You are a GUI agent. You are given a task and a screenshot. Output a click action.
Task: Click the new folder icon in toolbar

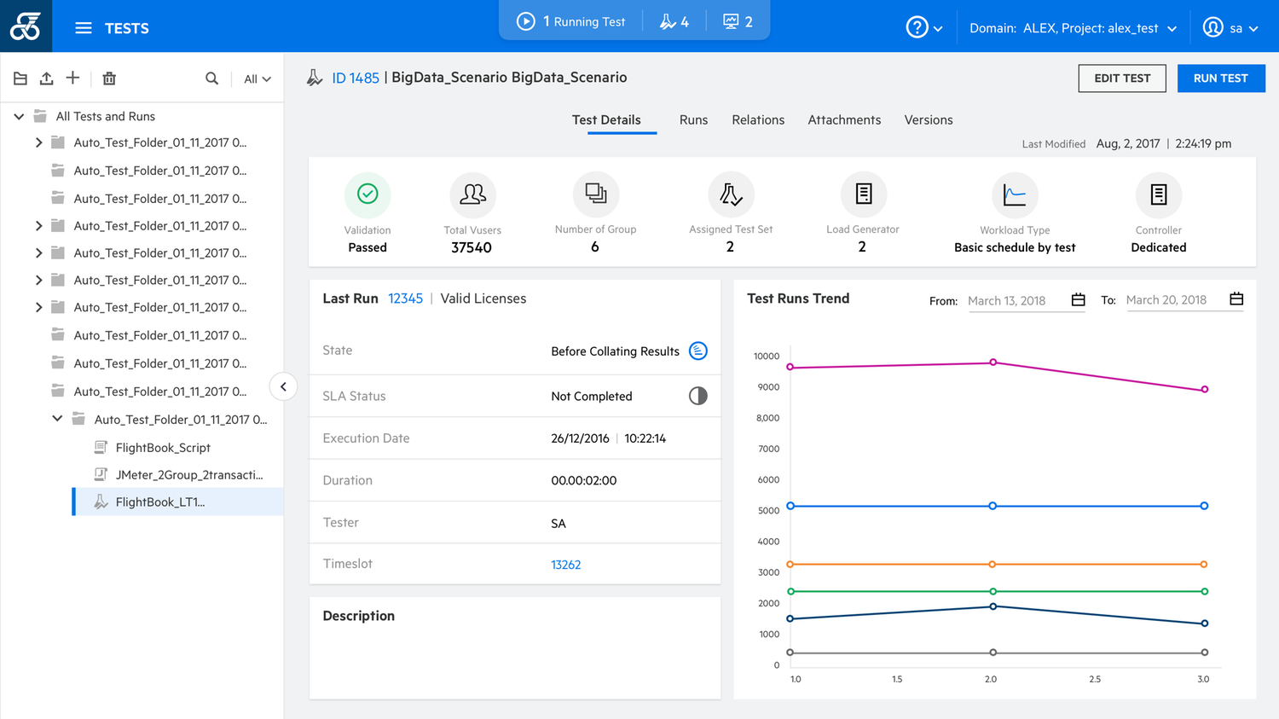point(20,78)
